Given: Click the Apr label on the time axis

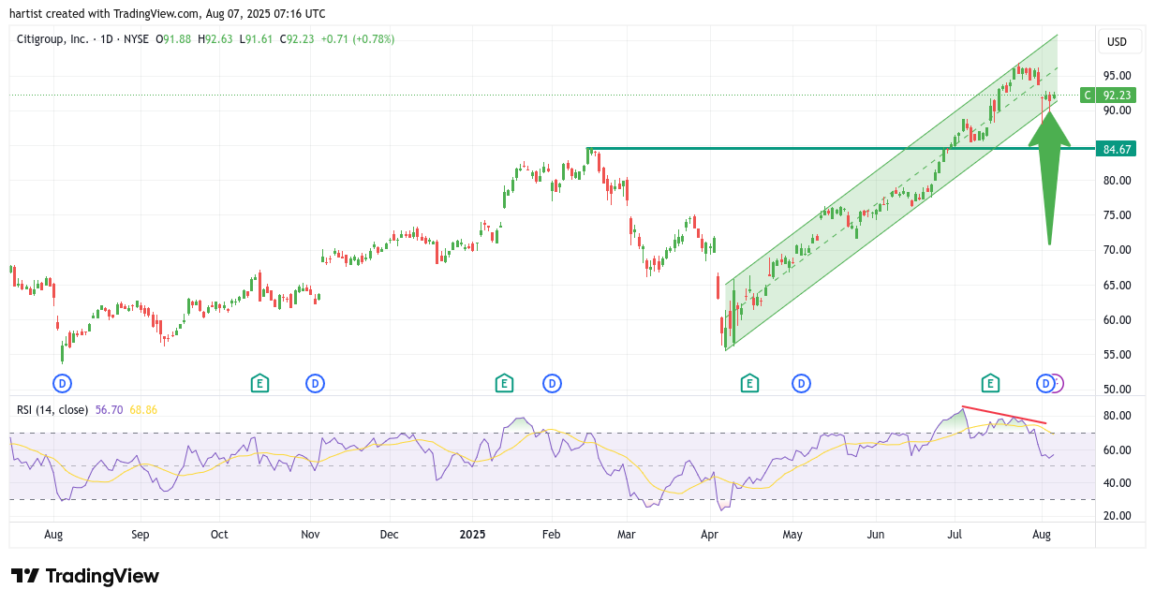Looking at the screenshot, I should click(709, 536).
